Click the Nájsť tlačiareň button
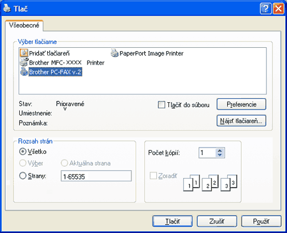287x233 pixels. pyautogui.click(x=241, y=121)
